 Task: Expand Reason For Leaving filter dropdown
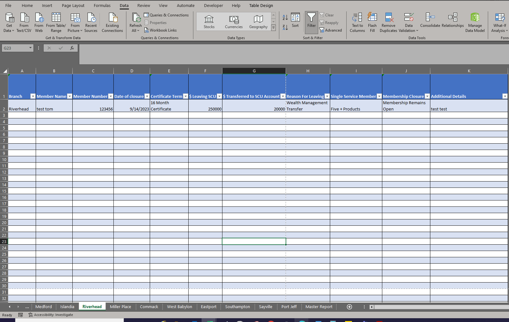[x=327, y=96]
